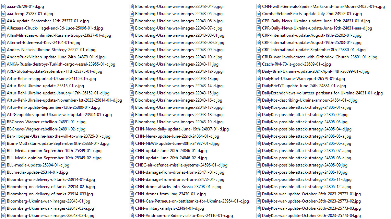The width and height of the screenshot is (391, 219).
Task: Select the icon next to Ben-Hodges-Ukraine-has-the-will-to-win-23725-01-c.jpg
Action: coord(3,136)
